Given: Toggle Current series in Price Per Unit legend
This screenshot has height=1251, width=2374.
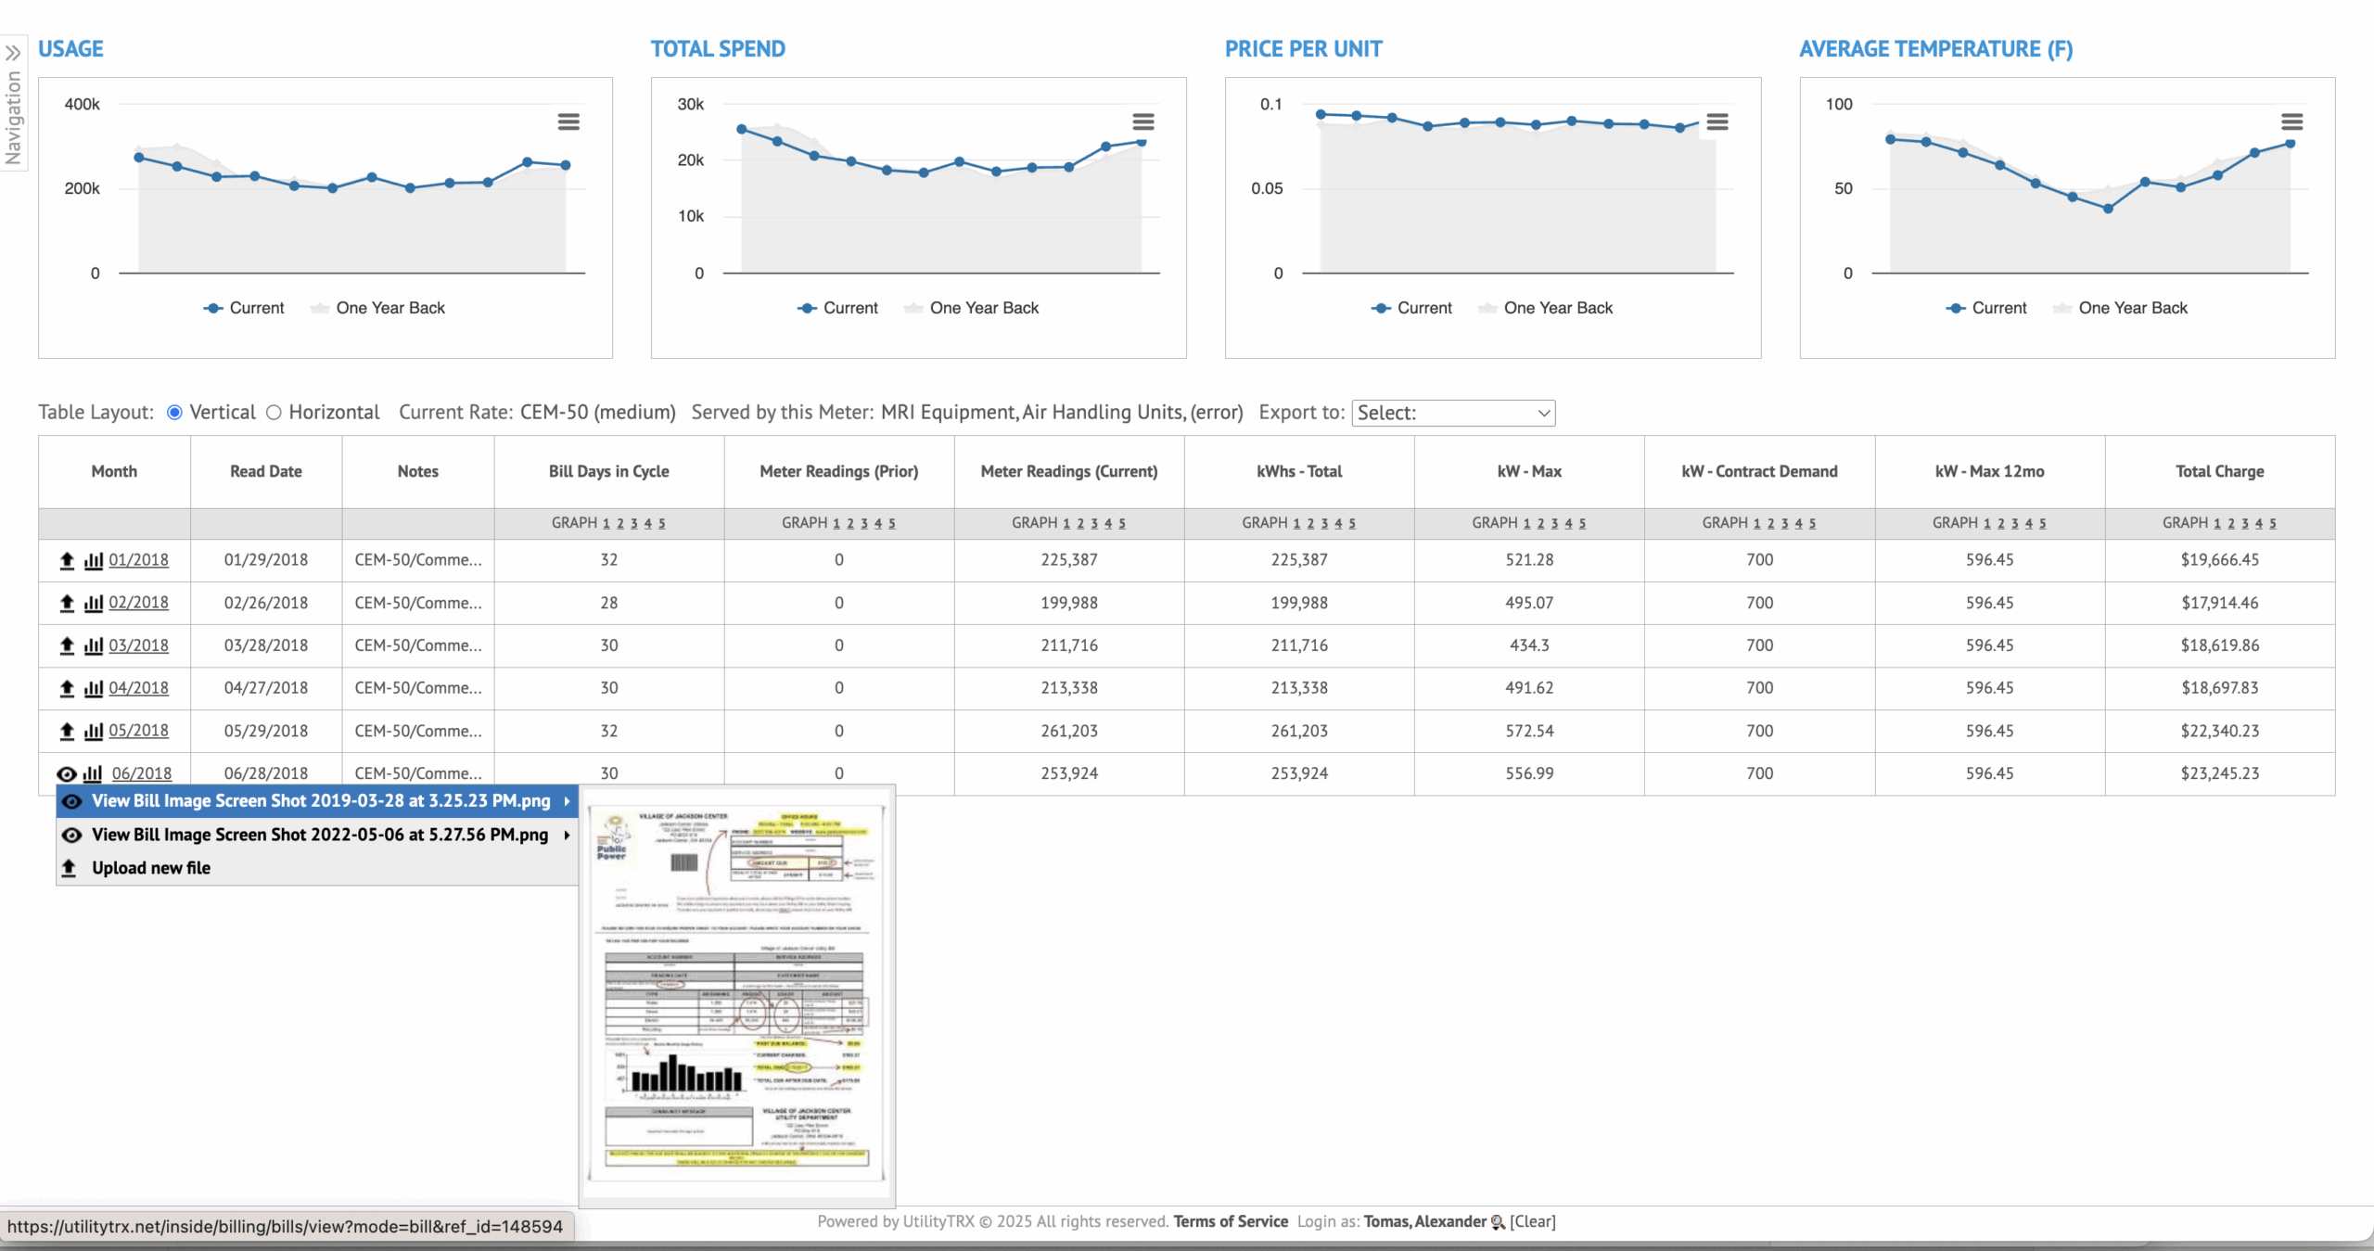Looking at the screenshot, I should 1411,308.
